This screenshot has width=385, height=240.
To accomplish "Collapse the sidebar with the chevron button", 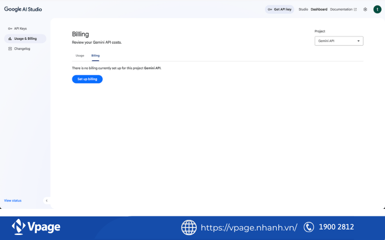I will point(47,200).
